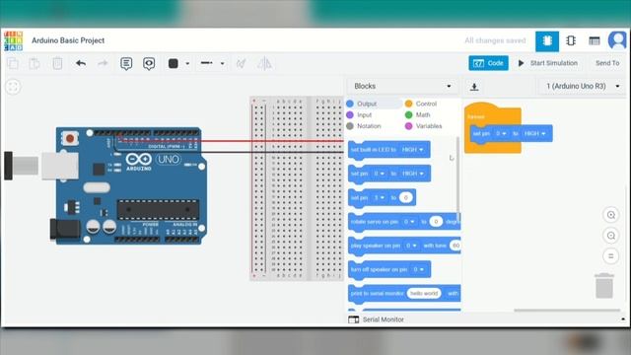This screenshot has width=631, height=355.
Task: Click tone value 60 in play speaker block
Action: [456, 246]
